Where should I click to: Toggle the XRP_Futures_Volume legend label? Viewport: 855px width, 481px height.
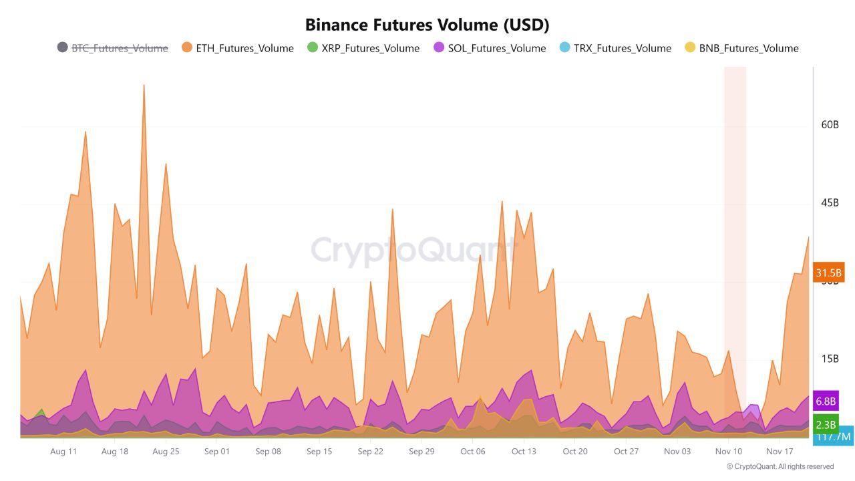[370, 48]
